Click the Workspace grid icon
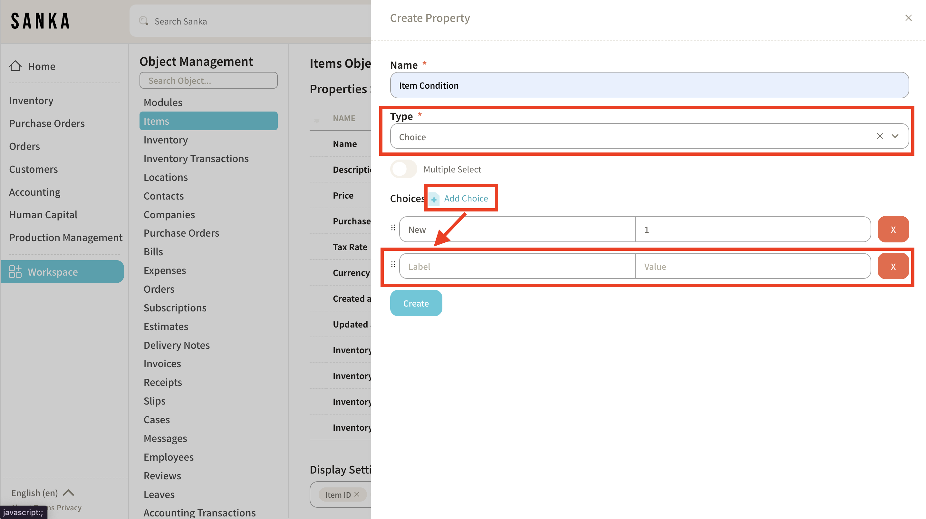Viewport: 926px width, 519px height. tap(15, 271)
